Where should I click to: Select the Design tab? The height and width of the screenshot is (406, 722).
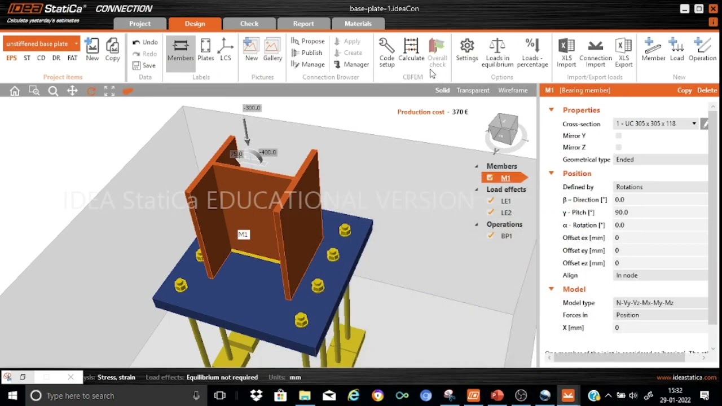pyautogui.click(x=195, y=24)
